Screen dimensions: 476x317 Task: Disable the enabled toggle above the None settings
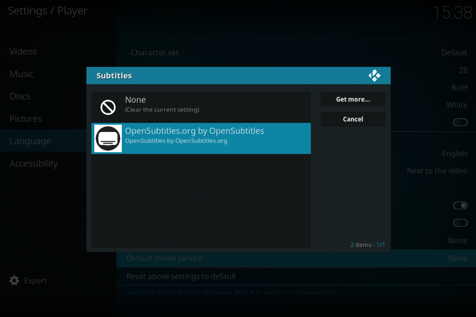(x=460, y=205)
